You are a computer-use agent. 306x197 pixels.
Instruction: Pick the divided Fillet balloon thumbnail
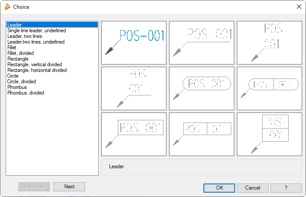[269, 88]
